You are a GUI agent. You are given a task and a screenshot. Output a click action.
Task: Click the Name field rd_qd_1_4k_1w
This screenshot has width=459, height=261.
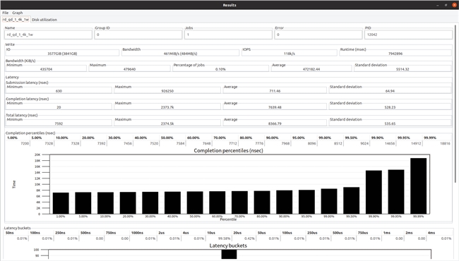click(x=48, y=35)
